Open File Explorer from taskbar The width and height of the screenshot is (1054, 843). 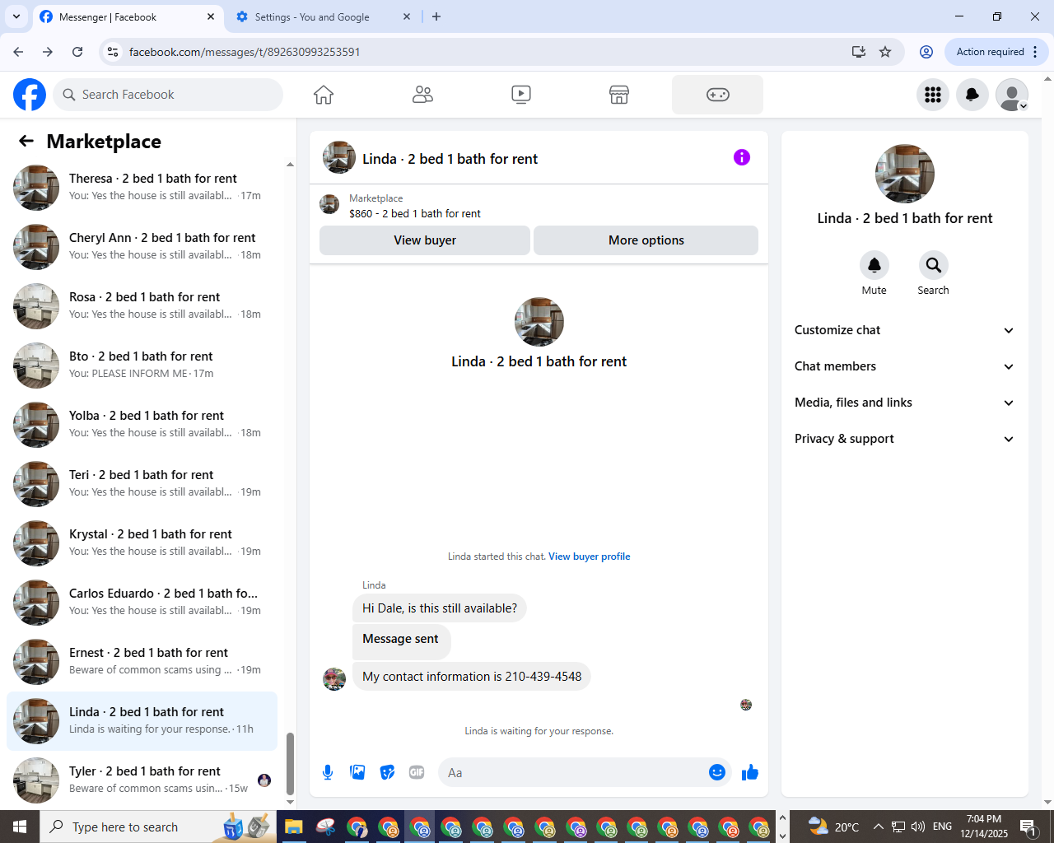click(x=294, y=827)
